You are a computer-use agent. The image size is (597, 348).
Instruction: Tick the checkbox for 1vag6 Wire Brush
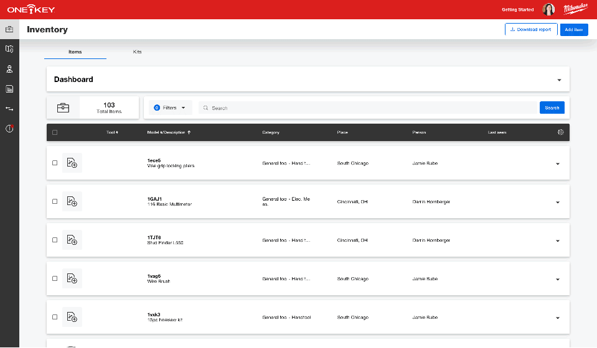(x=55, y=278)
